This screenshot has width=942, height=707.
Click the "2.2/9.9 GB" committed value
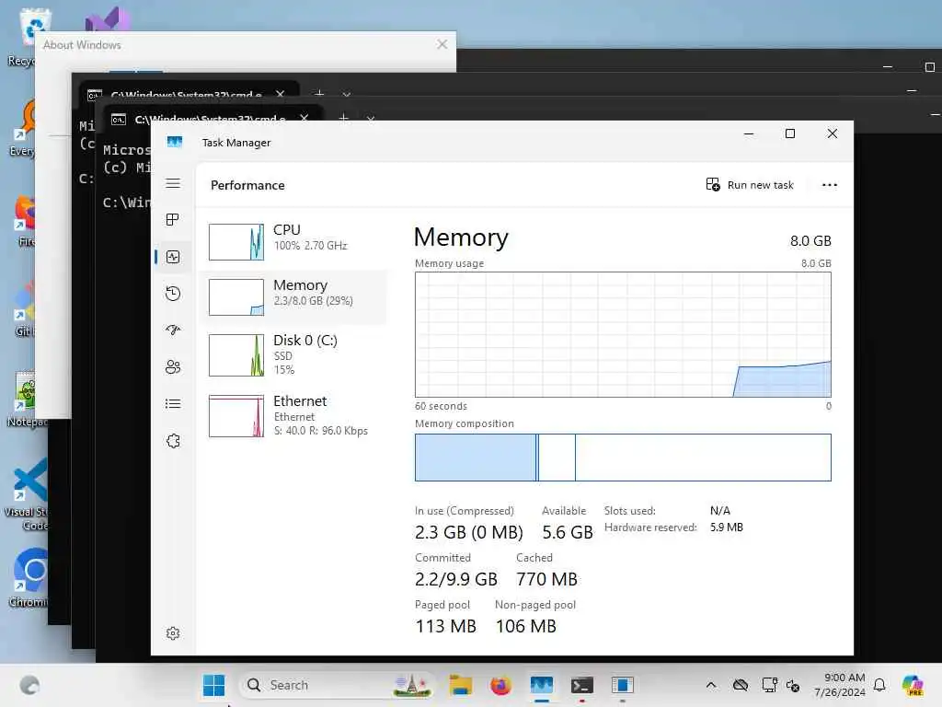pos(456,580)
